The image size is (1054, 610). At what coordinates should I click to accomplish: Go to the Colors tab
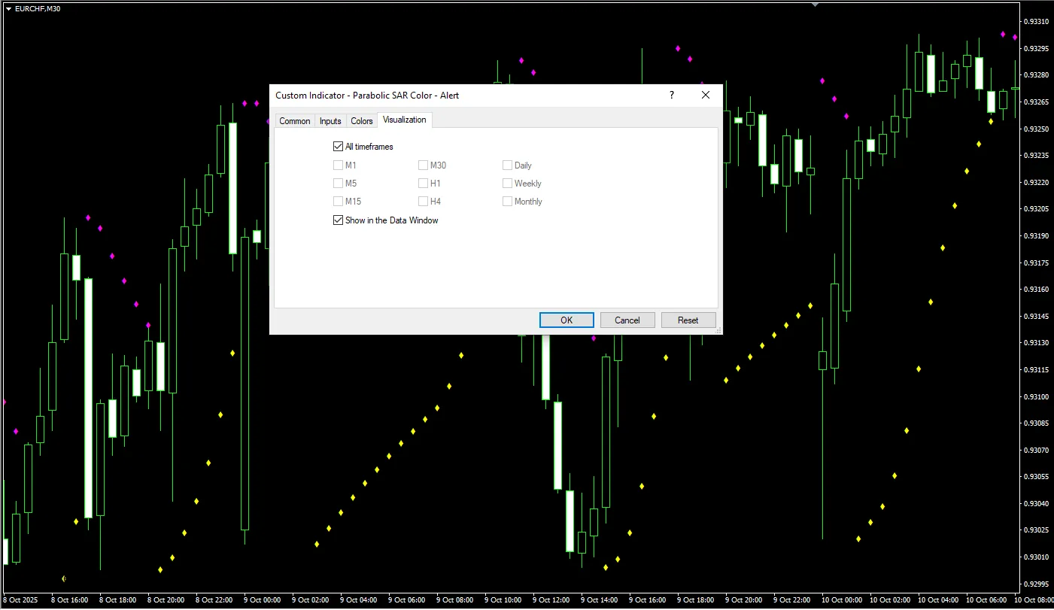[x=362, y=121]
